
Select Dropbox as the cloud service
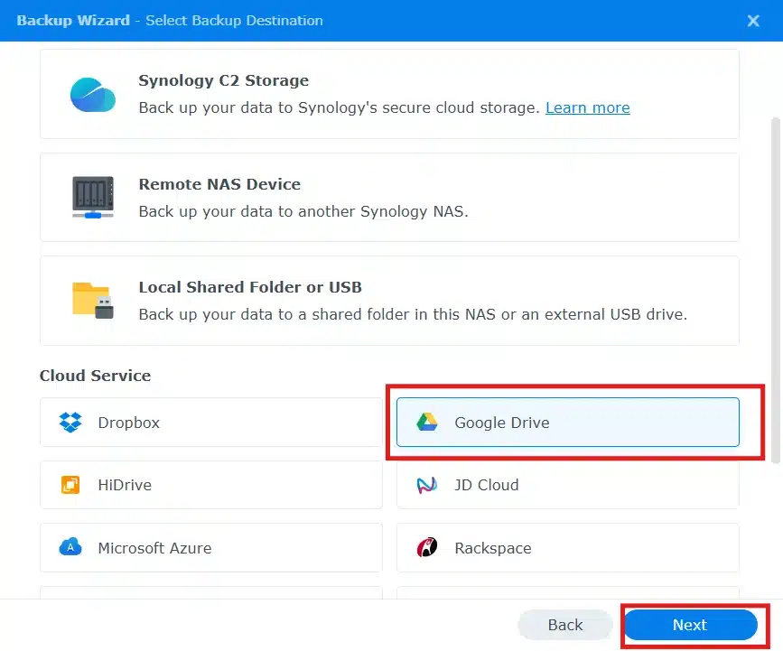click(211, 422)
